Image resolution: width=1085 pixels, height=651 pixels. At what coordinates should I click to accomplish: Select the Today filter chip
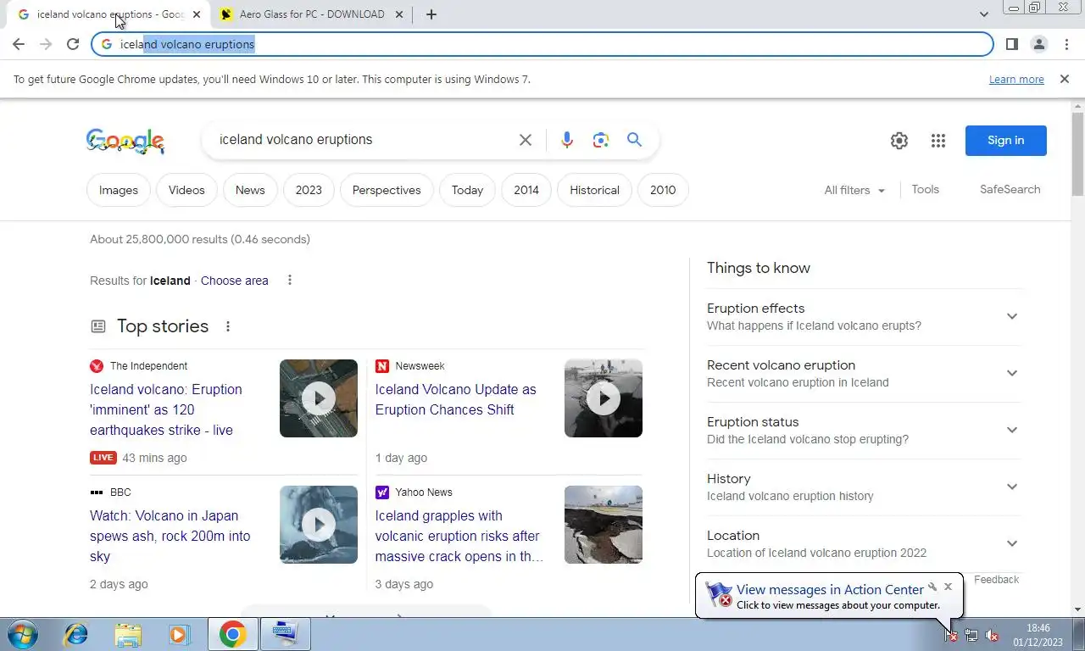click(x=467, y=190)
